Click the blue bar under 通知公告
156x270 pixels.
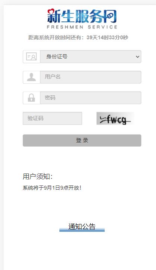pyautogui.click(x=82, y=230)
